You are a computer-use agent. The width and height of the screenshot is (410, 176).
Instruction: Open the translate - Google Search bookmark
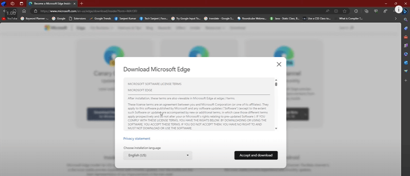219,19
